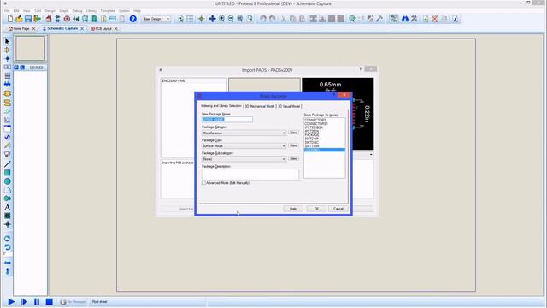Screen dimensions: 547x308
Task: Click Cancel in Make Package dialog
Action: click(338, 209)
